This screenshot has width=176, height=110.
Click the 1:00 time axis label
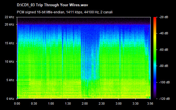pyautogui.click(x=51, y=103)
